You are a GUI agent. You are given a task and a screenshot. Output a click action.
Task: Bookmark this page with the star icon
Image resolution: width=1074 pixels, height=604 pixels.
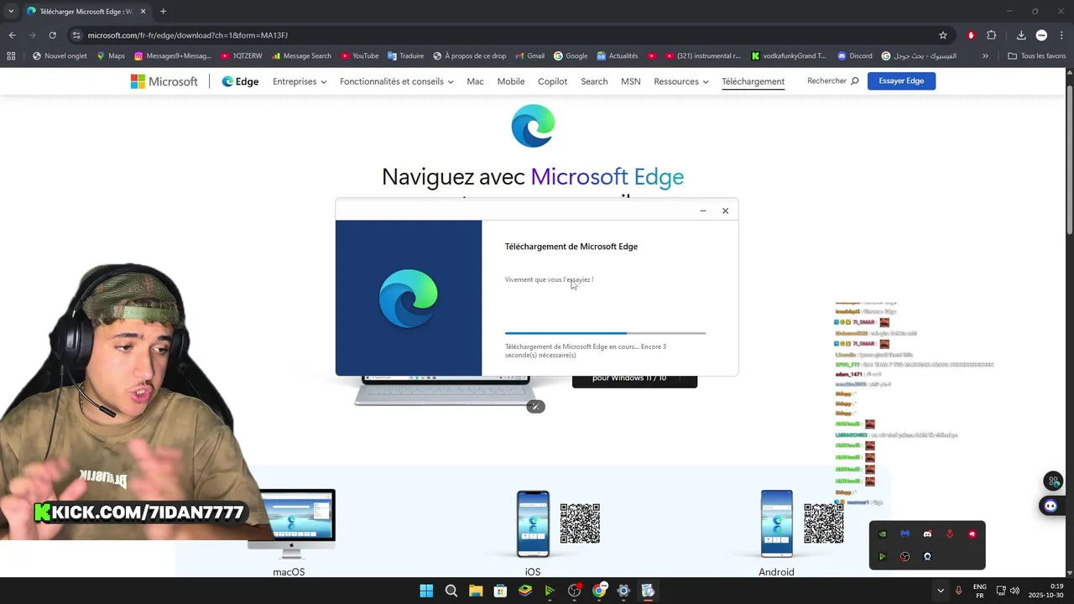943,35
